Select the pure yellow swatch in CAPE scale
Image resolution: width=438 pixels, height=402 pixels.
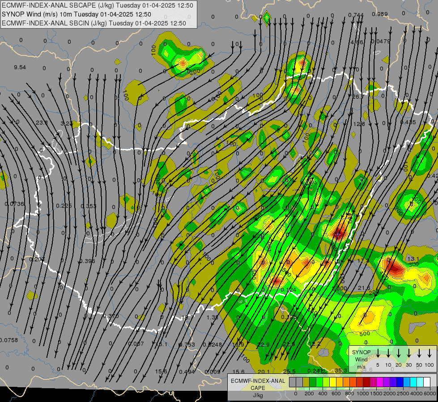pyautogui.click(x=333, y=382)
